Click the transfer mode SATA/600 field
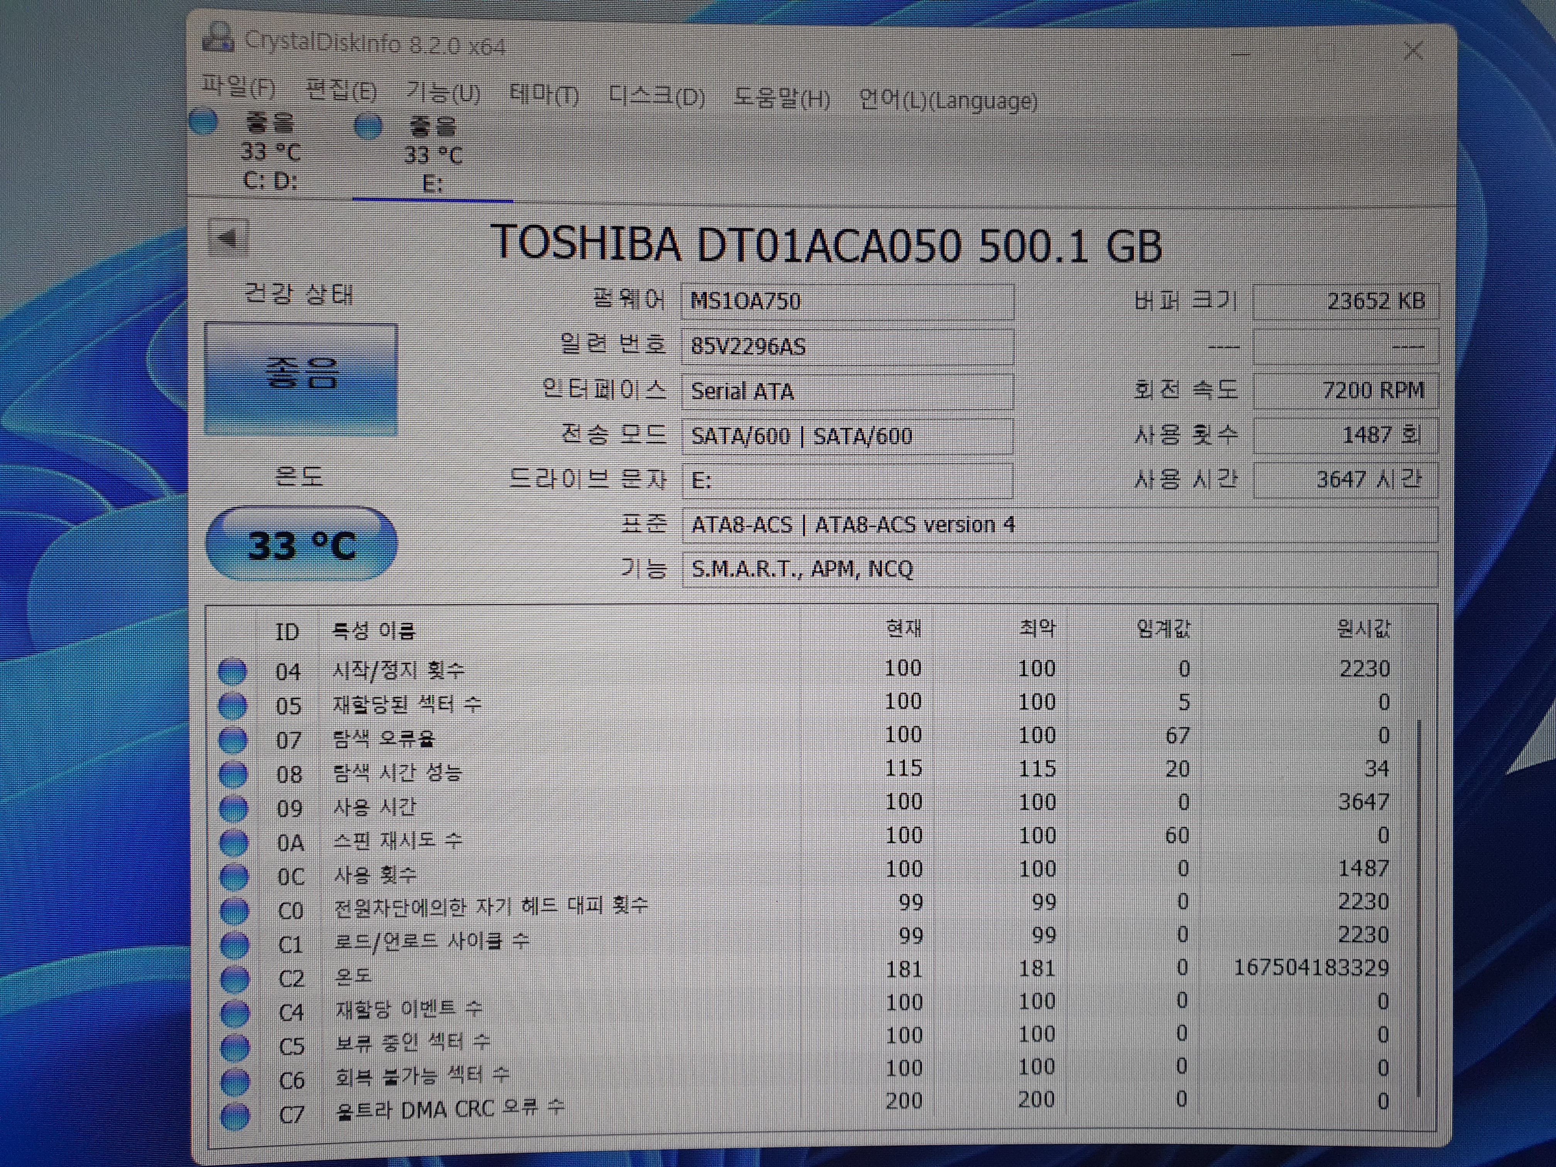Screen dimensions: 1556x1167 click(x=847, y=436)
